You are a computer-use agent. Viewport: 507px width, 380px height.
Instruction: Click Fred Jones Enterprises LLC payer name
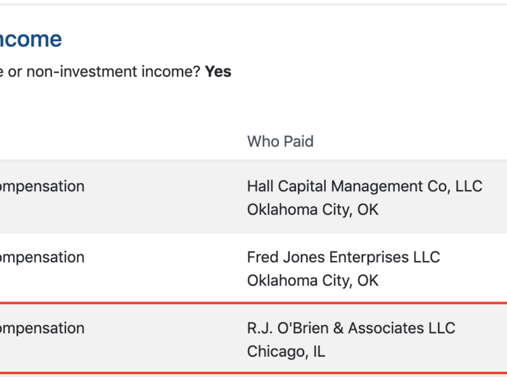tap(343, 257)
